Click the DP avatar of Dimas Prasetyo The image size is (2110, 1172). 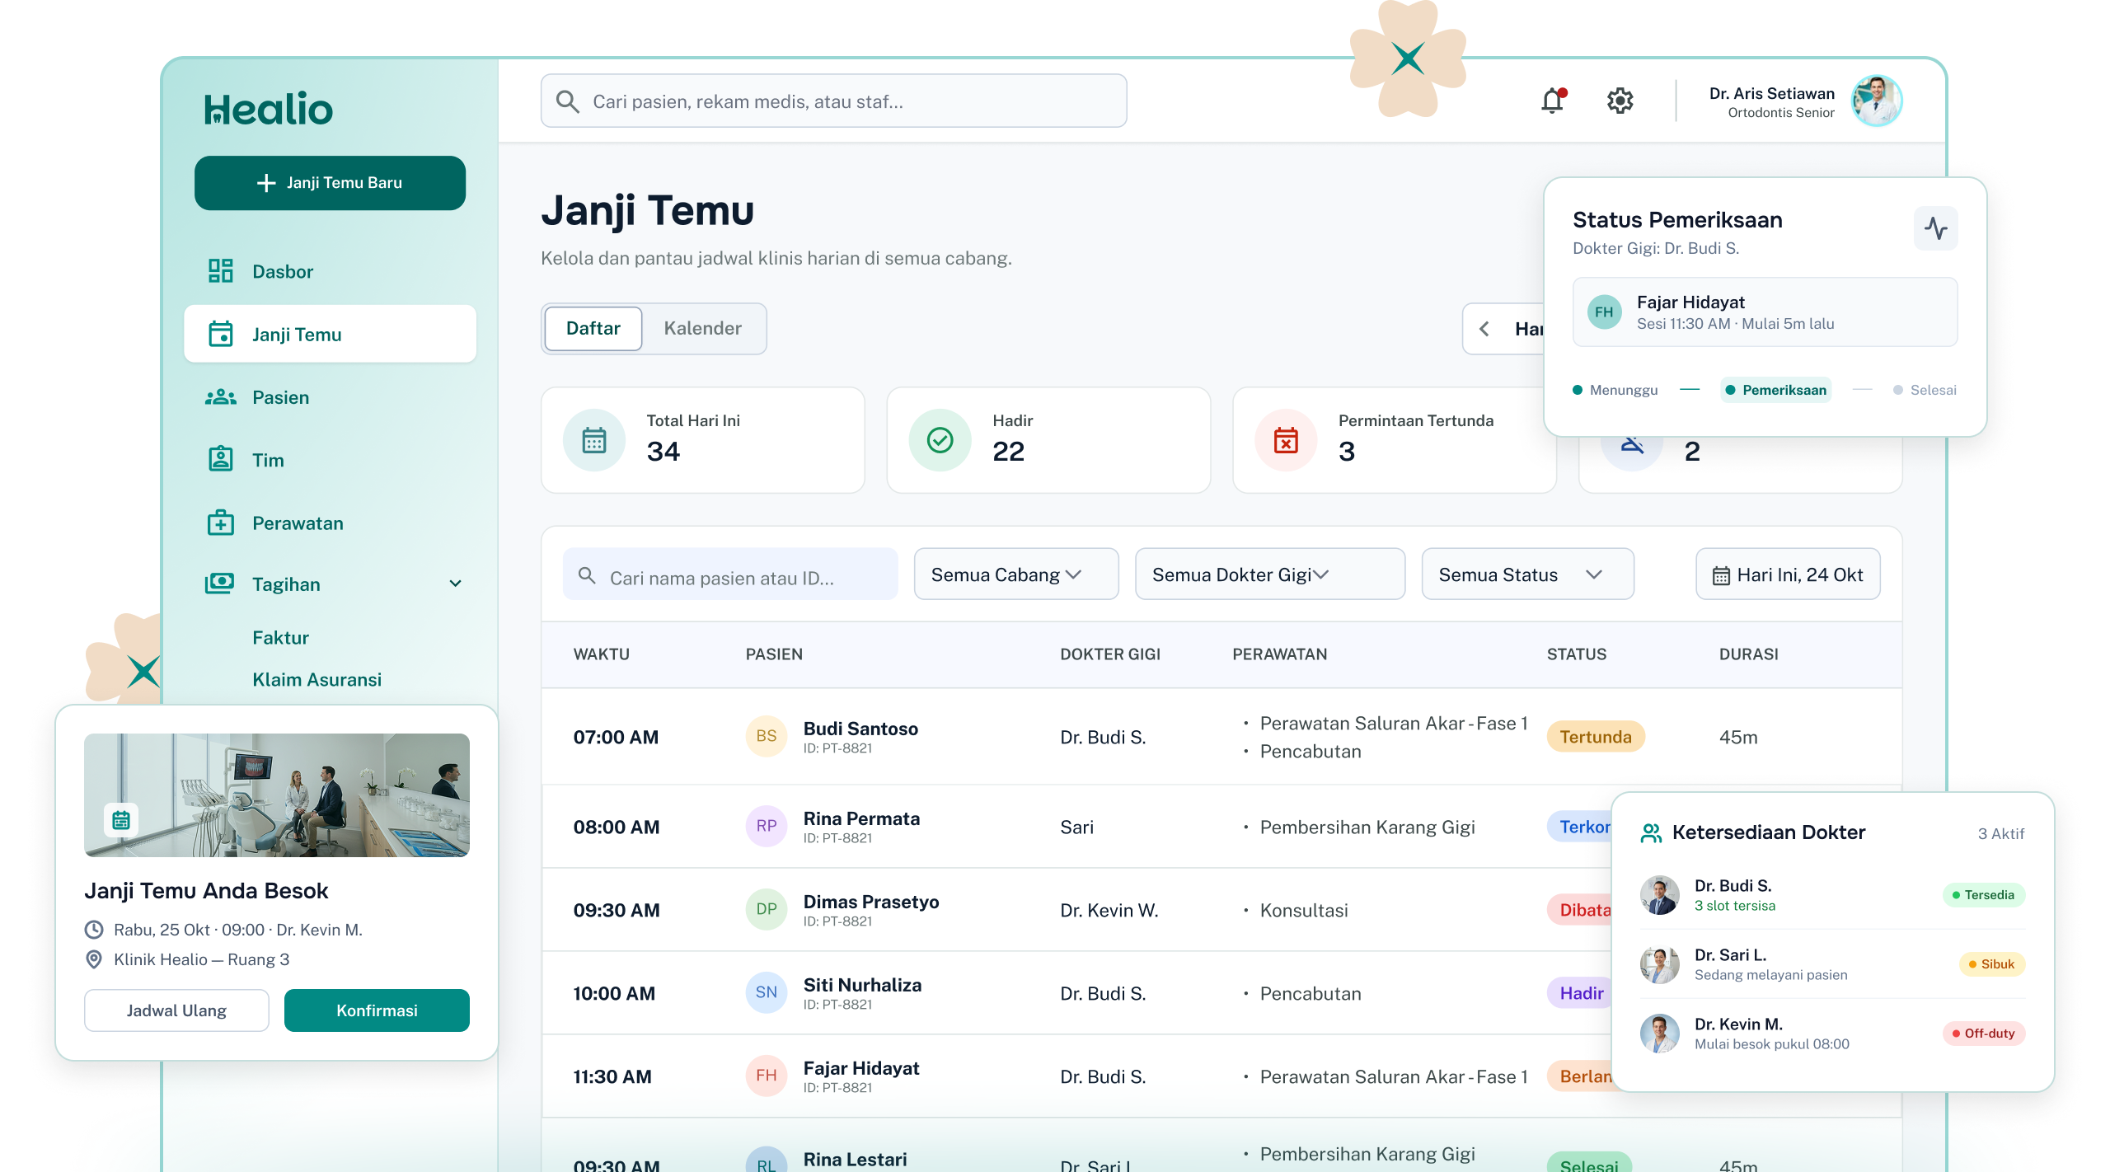pyautogui.click(x=767, y=909)
